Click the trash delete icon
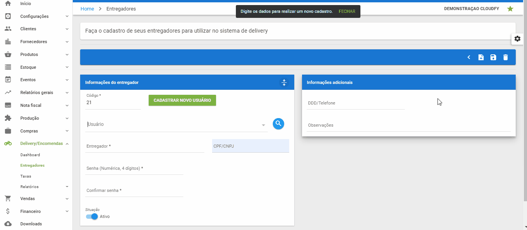 point(506,57)
